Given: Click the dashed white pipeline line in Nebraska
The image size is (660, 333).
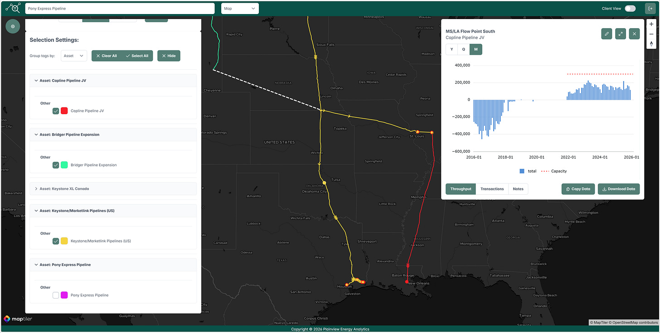Looking at the screenshot, I should 267,90.
